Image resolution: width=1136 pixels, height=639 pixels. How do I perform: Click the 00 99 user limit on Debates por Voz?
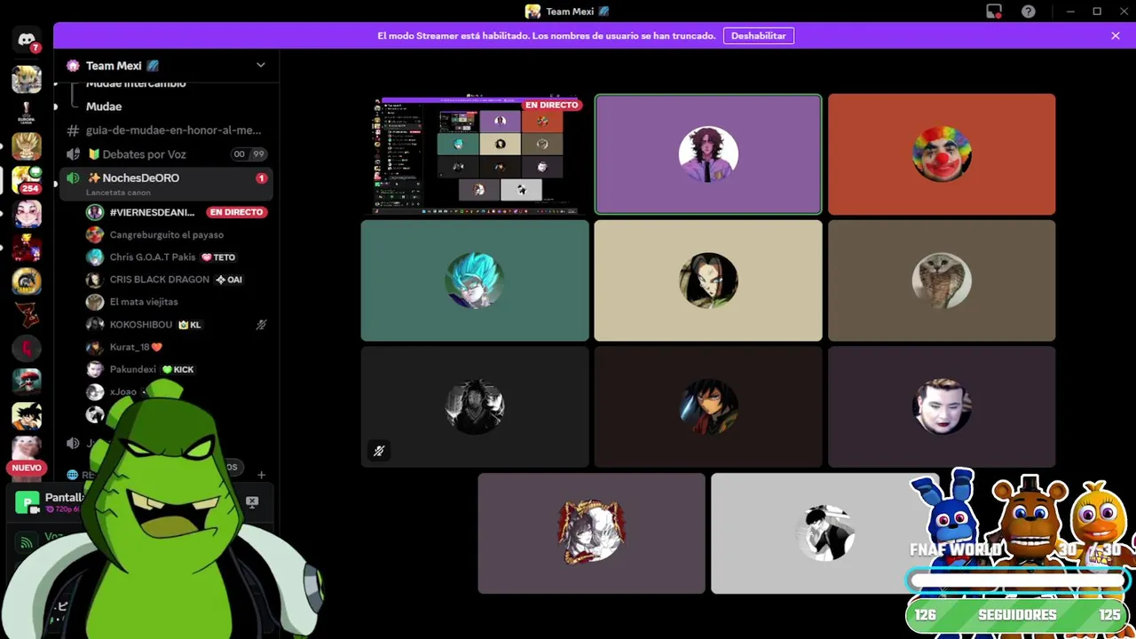point(248,154)
